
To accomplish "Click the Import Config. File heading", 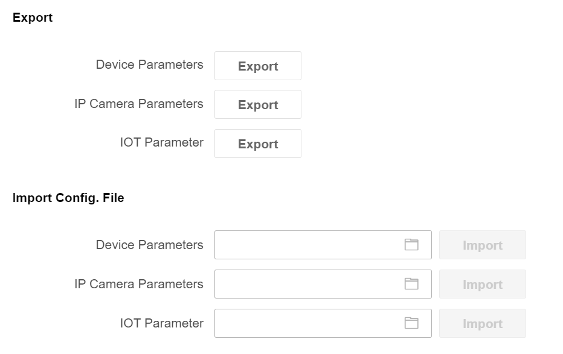I will (x=68, y=198).
